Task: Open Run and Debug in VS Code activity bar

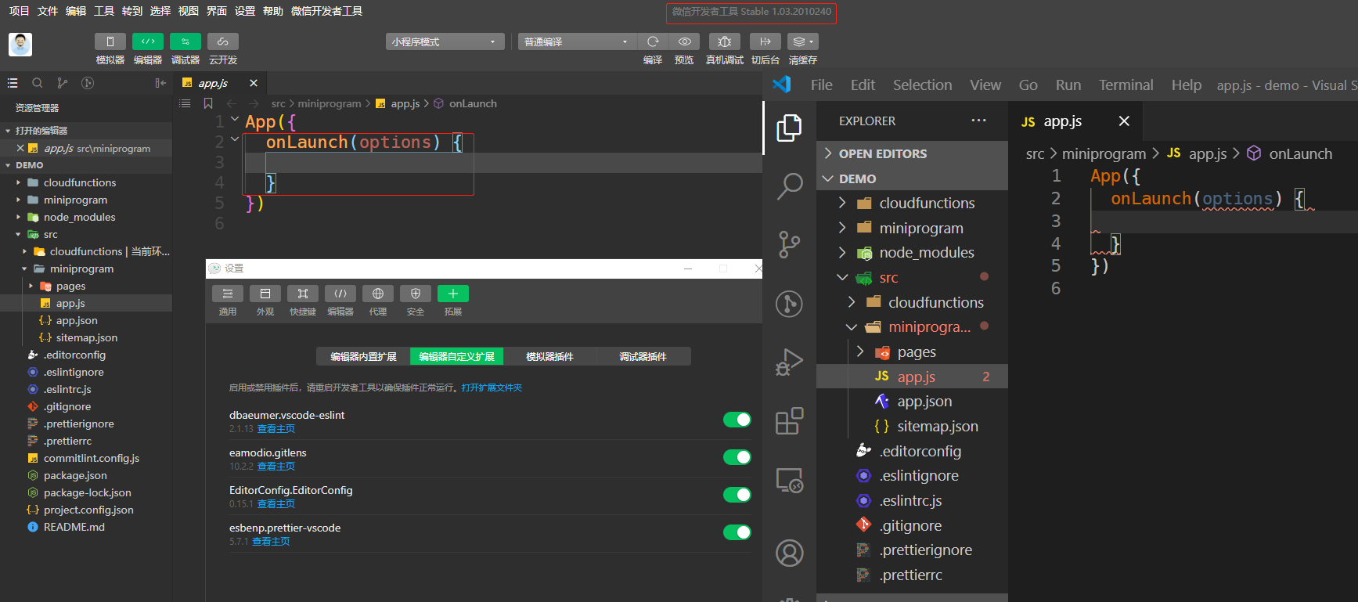Action: [789, 362]
